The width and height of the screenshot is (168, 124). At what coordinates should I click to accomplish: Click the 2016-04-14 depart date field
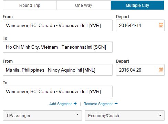[x=140, y=25]
